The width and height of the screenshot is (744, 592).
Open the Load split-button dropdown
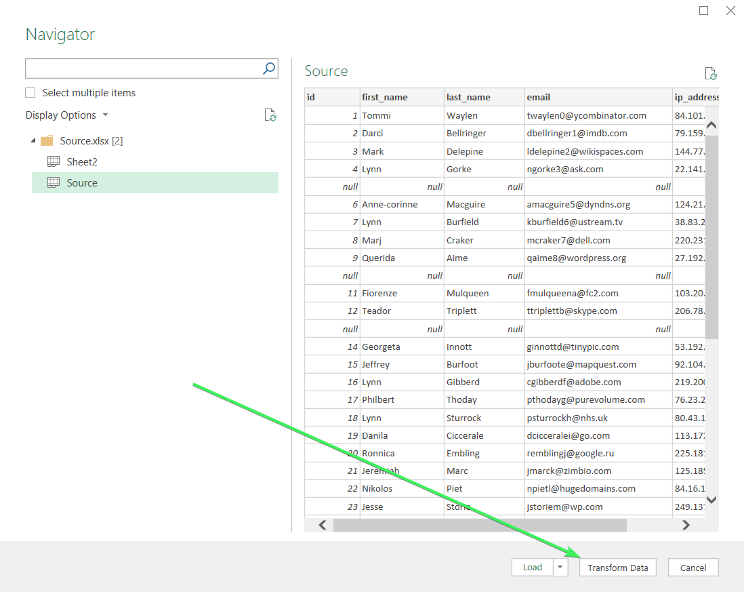560,568
